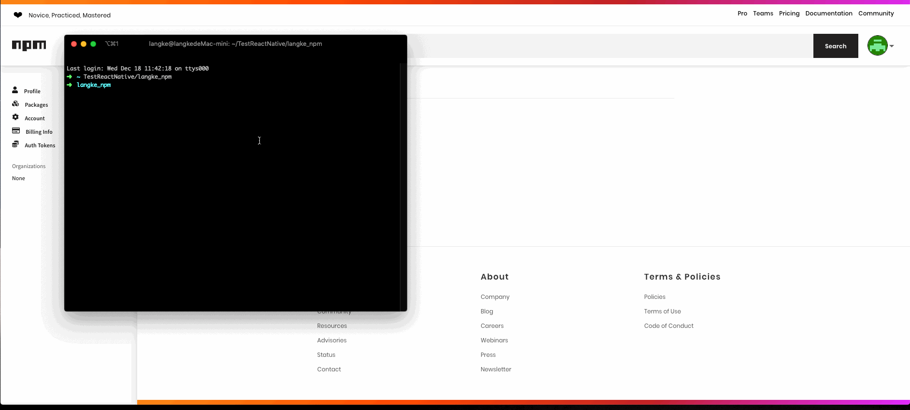Viewport: 910px width, 410px height.
Task: Open Auth Tokens in sidebar
Action: pos(40,145)
